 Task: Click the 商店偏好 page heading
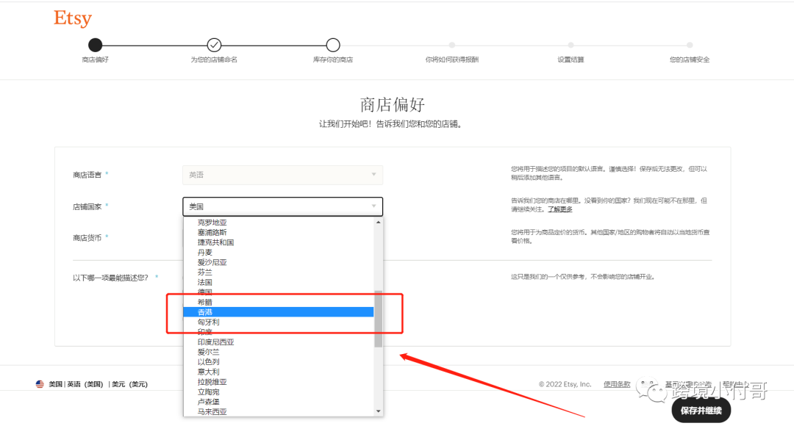393,105
